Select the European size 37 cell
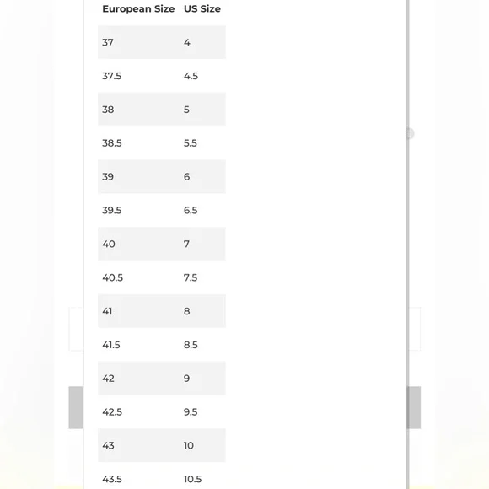 pyautogui.click(x=108, y=42)
